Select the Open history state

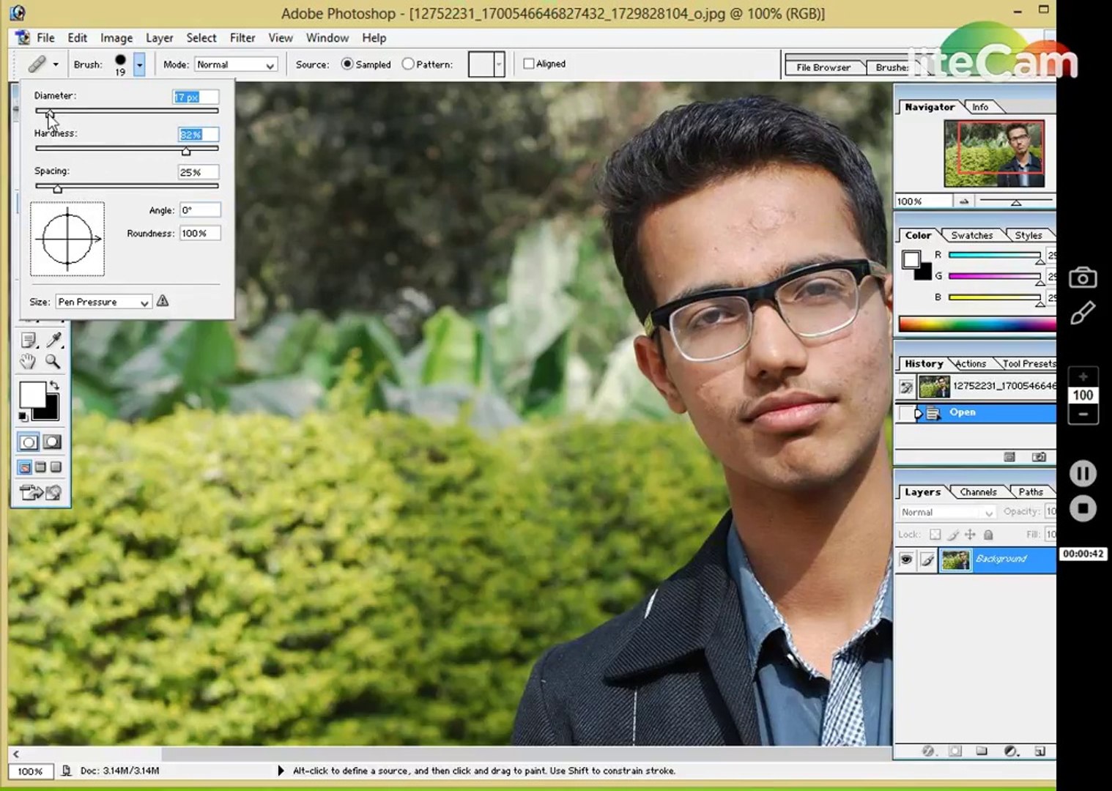pyautogui.click(x=962, y=412)
